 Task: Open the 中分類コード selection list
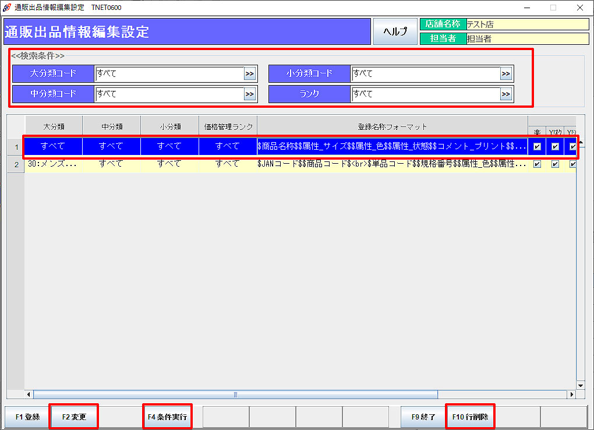[x=249, y=94]
